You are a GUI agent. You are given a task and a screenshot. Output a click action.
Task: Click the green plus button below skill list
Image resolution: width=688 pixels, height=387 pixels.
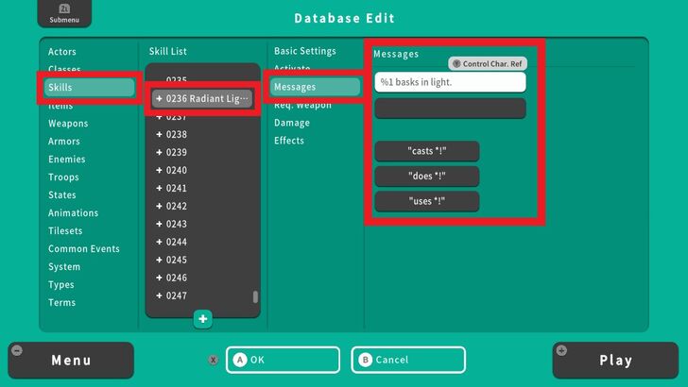click(x=203, y=319)
